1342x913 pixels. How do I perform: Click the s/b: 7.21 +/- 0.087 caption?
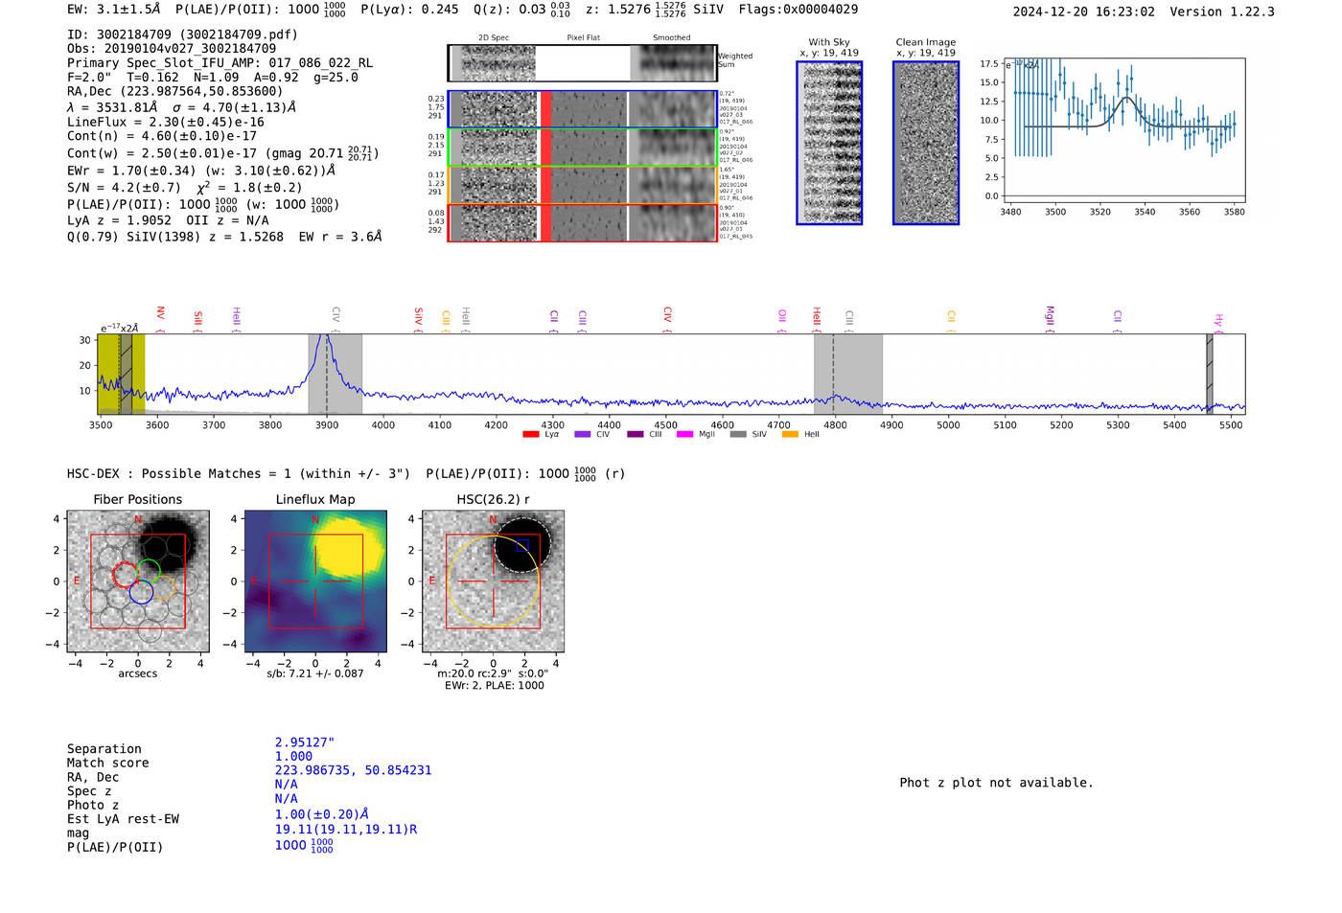pos(315,673)
